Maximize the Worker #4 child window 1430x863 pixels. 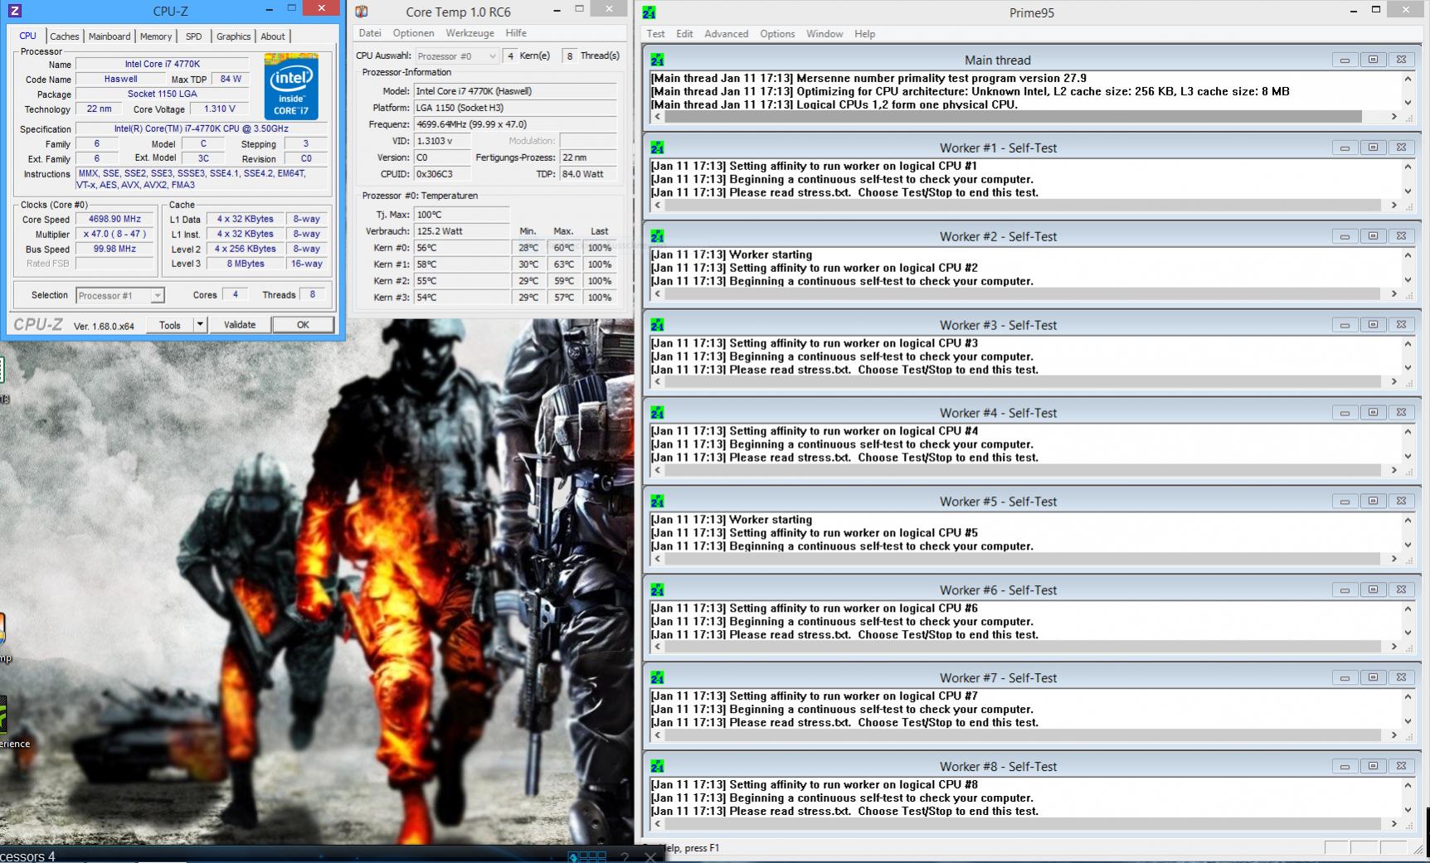(1373, 413)
